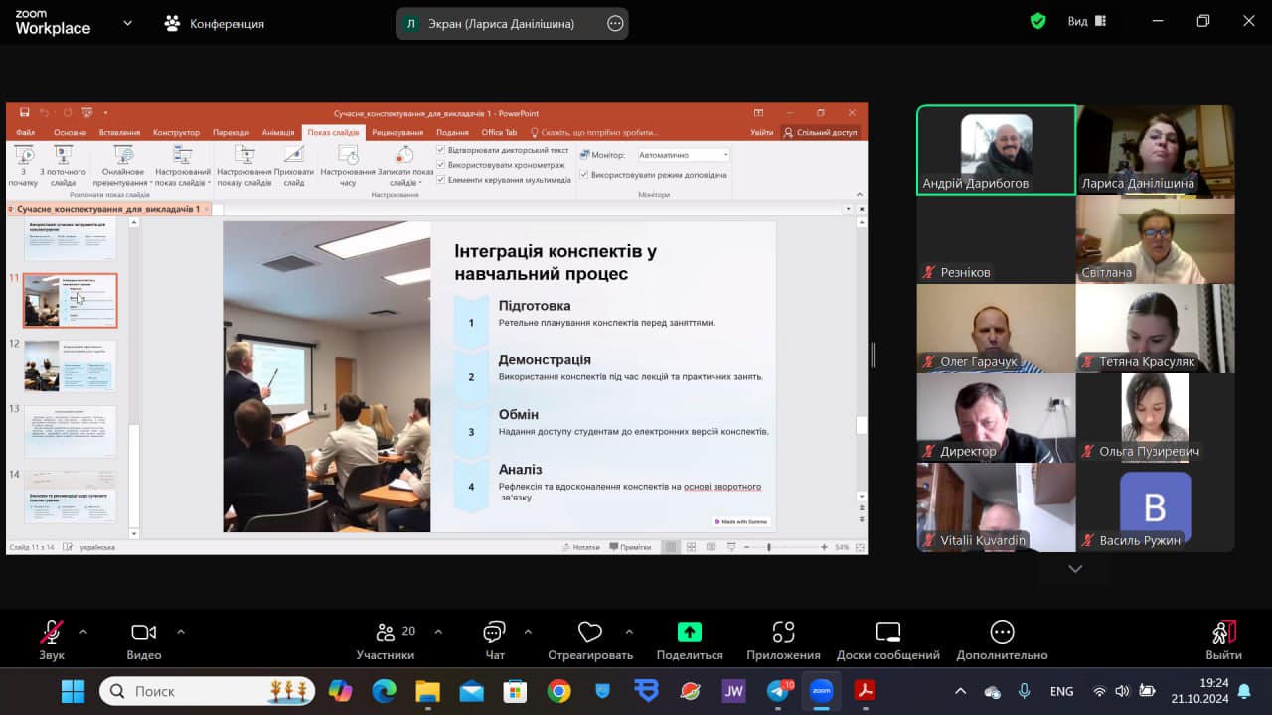Expand audio options arrow next to Звук
Screen dimensions: 1272x715
point(83,631)
